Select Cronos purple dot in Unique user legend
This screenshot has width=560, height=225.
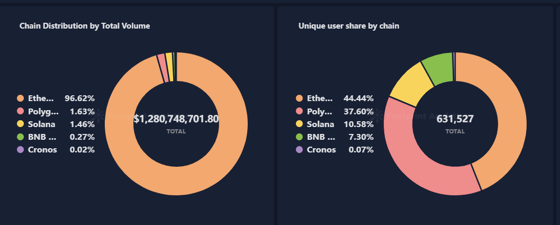(299, 150)
